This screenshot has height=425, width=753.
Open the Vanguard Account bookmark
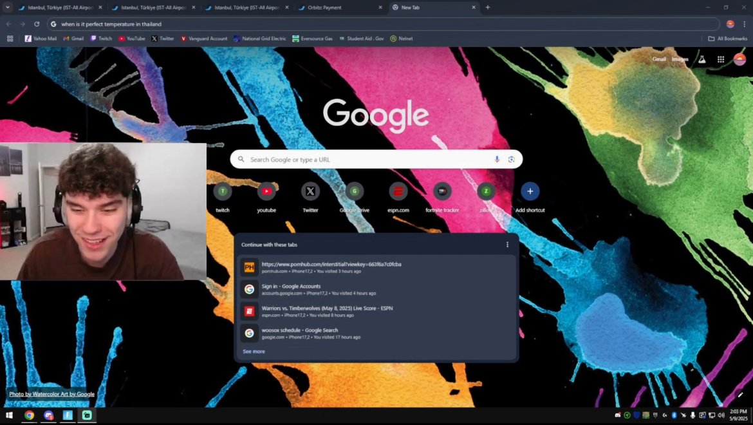(203, 39)
